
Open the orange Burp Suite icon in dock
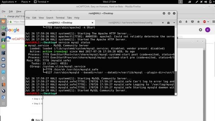[3, 84]
